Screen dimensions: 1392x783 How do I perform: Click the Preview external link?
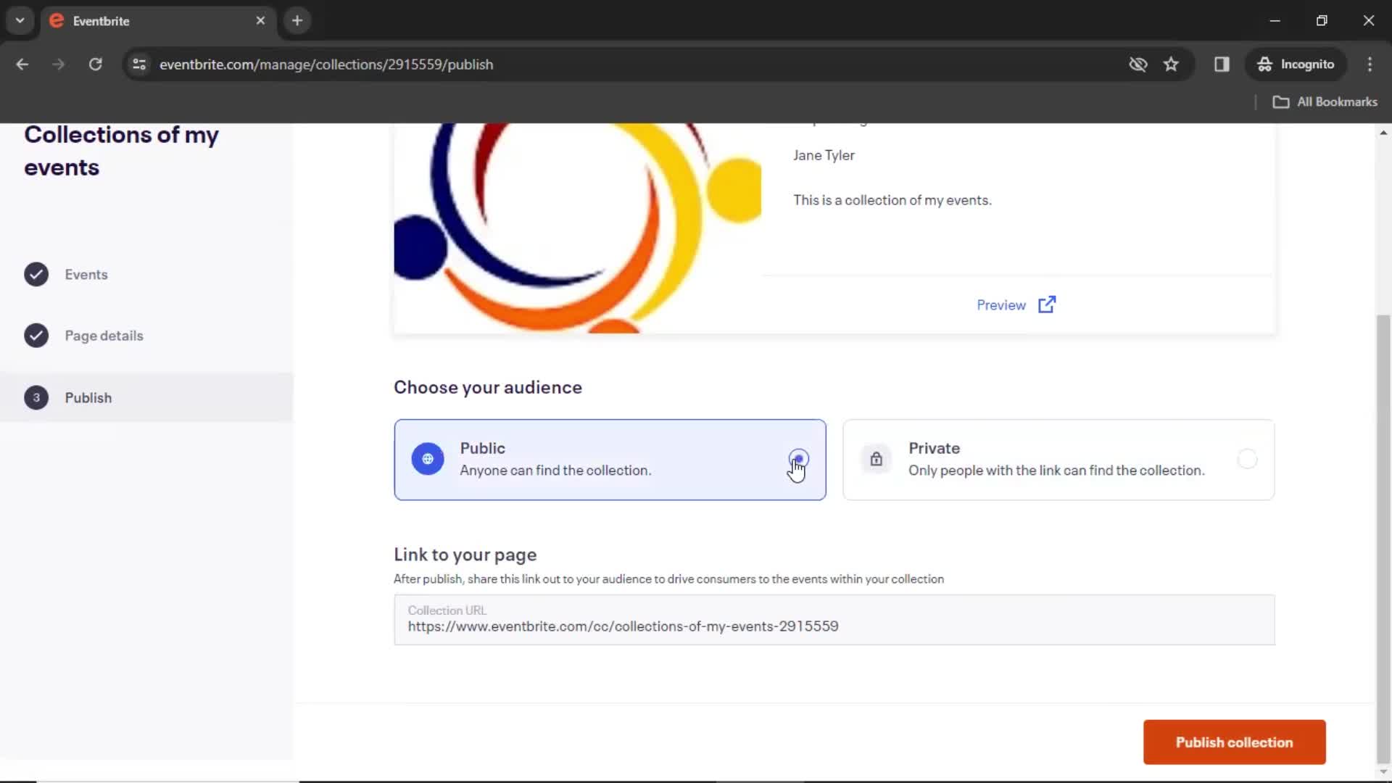tap(1015, 304)
